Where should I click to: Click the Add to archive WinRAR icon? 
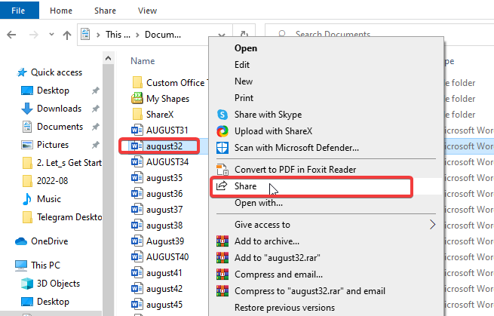(x=222, y=241)
